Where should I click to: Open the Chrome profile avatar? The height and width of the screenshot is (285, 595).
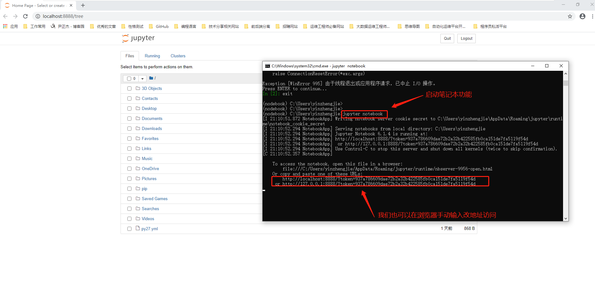[582, 16]
